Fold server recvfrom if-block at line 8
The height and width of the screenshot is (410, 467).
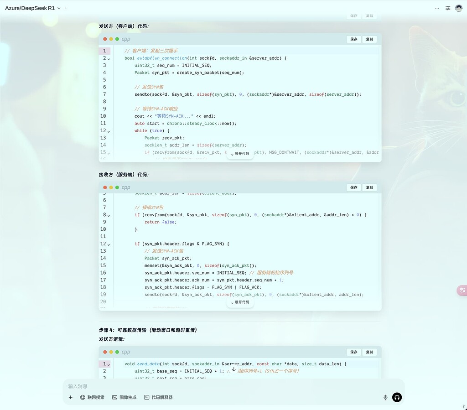109,216
